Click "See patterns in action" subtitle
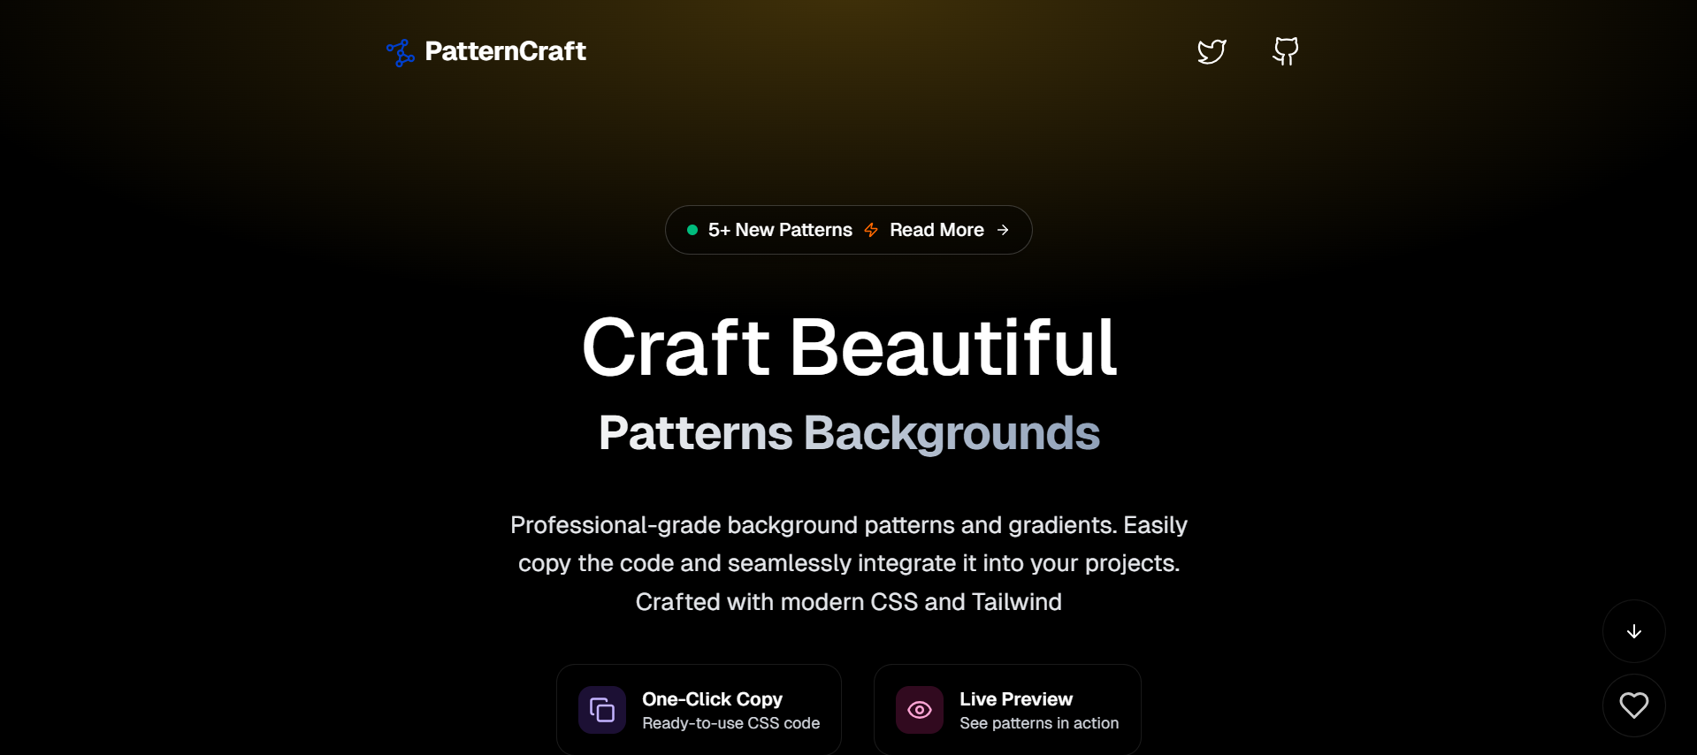This screenshot has width=1697, height=755. pyautogui.click(x=1039, y=723)
